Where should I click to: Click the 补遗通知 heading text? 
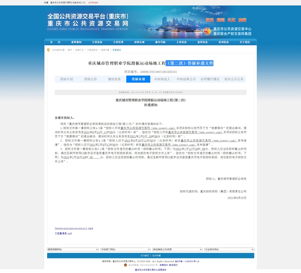151,105
